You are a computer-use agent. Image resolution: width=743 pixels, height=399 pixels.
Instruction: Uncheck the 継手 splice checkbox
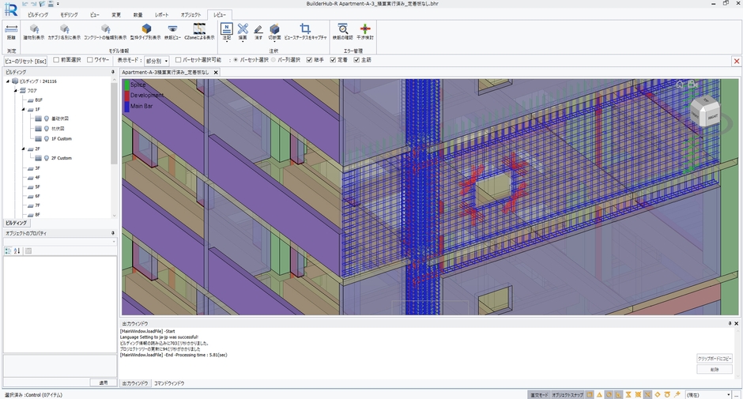pos(309,60)
